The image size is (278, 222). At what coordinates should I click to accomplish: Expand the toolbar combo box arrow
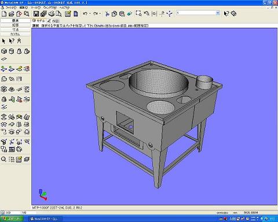tap(218, 13)
